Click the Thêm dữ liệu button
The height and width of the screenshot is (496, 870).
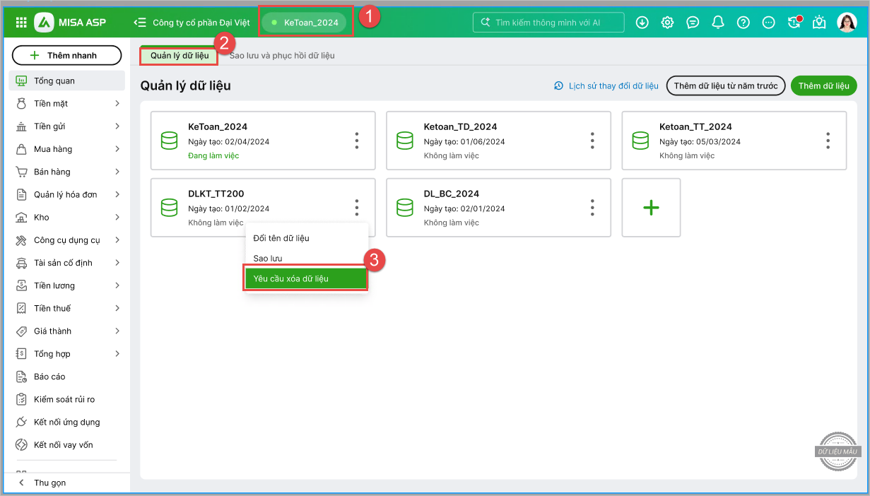pyautogui.click(x=823, y=86)
